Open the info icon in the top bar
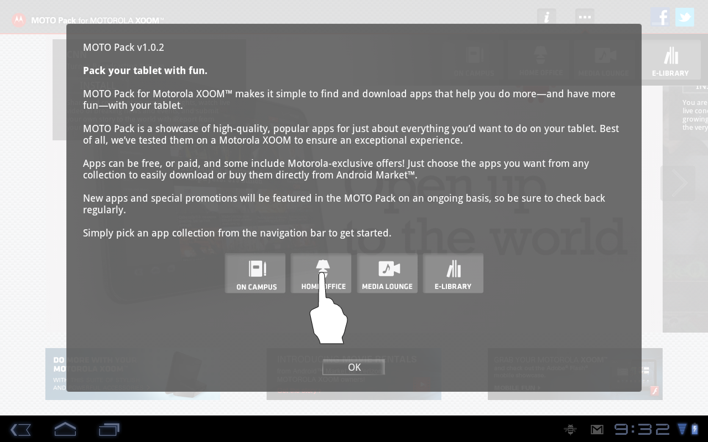This screenshot has width=708, height=442. click(546, 17)
